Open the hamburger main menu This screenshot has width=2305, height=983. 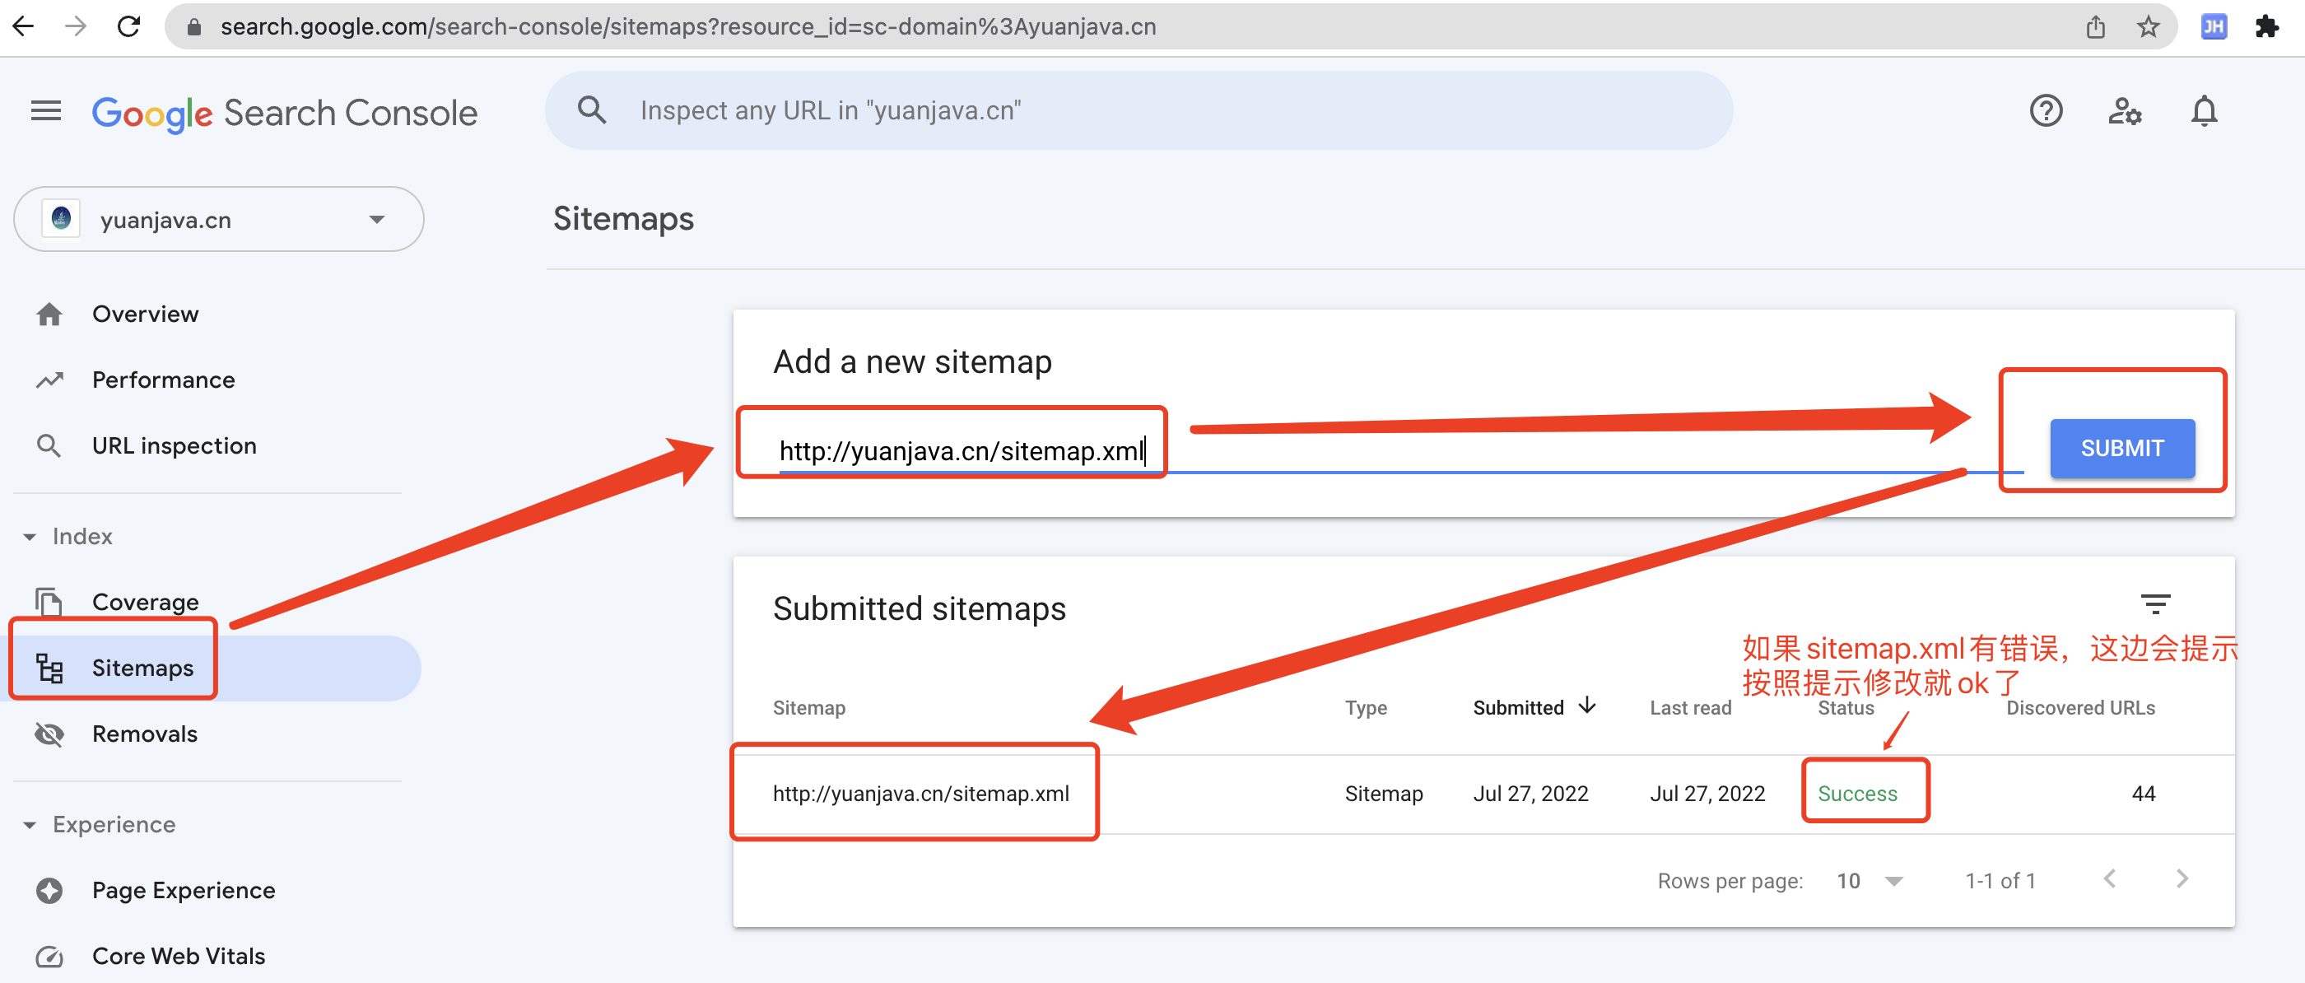point(45,111)
